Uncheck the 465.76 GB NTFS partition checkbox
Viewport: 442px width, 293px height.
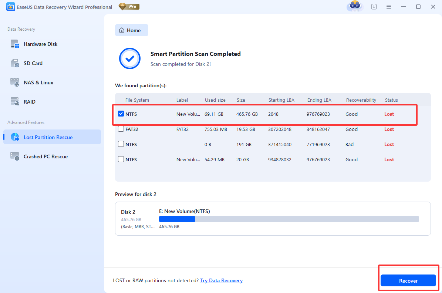click(121, 114)
